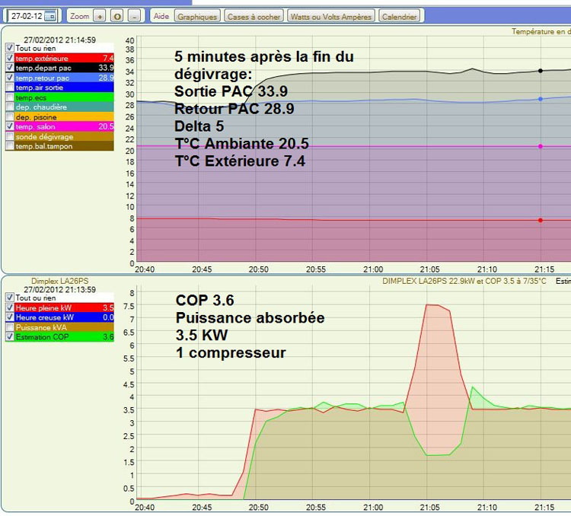Click the red marker dot on the extérieure curve
The height and width of the screenshot is (516, 571).
tap(541, 220)
